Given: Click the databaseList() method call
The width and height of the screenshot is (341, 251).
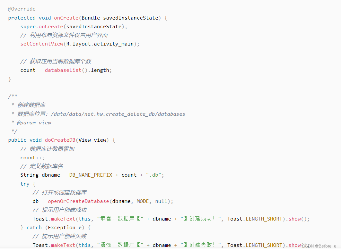Looking at the screenshot, I should 66,70.
